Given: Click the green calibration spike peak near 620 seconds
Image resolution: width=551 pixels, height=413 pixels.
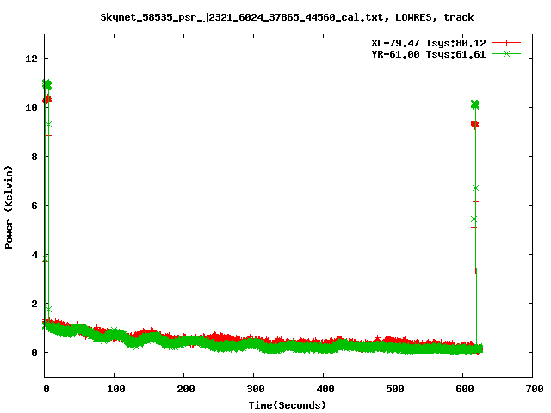Looking at the screenshot, I should pos(474,104).
